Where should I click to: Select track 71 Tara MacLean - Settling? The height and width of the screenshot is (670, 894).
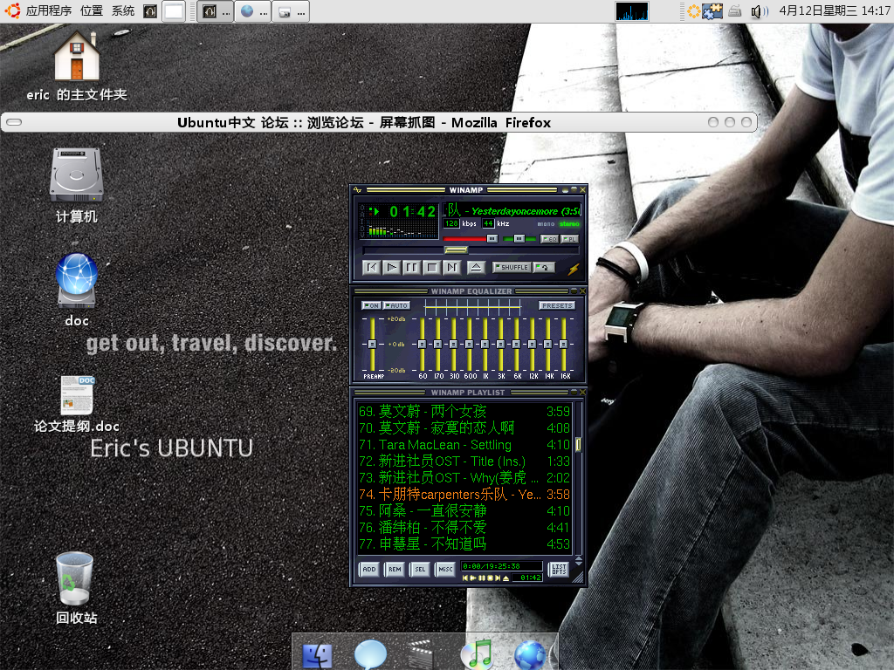click(x=464, y=444)
